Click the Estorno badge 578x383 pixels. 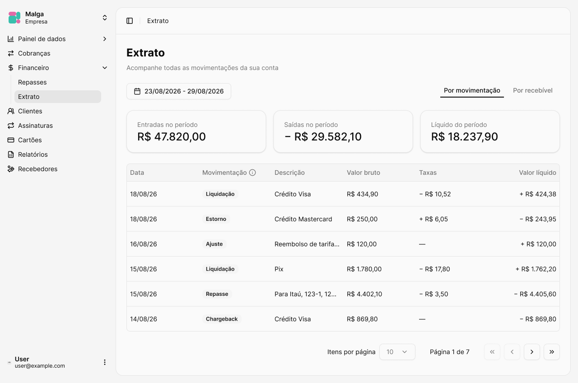[216, 219]
